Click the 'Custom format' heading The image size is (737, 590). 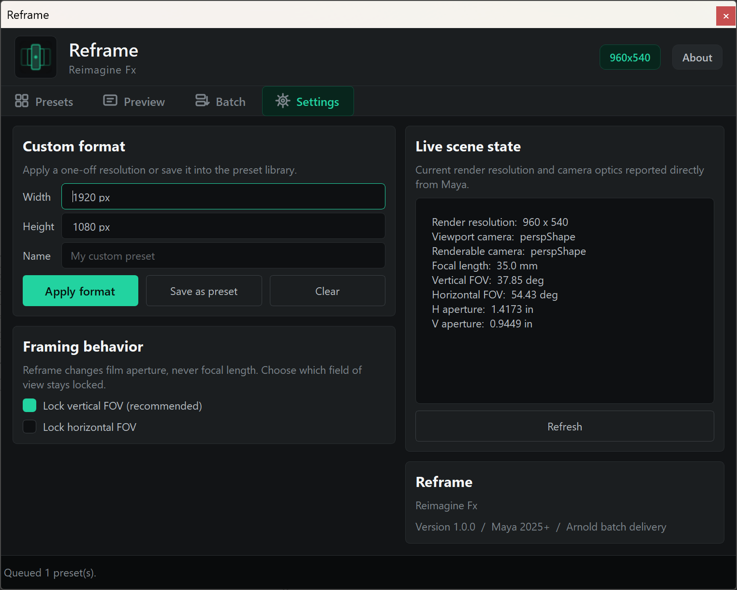[x=74, y=146]
